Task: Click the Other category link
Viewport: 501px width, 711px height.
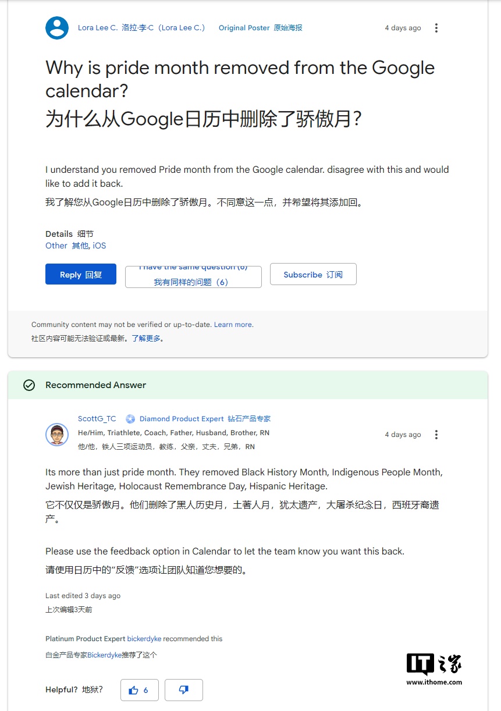Action: point(56,246)
